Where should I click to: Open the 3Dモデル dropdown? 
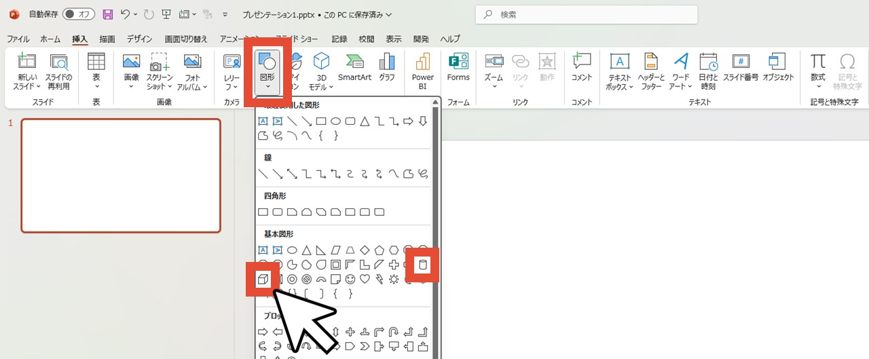[x=321, y=71]
